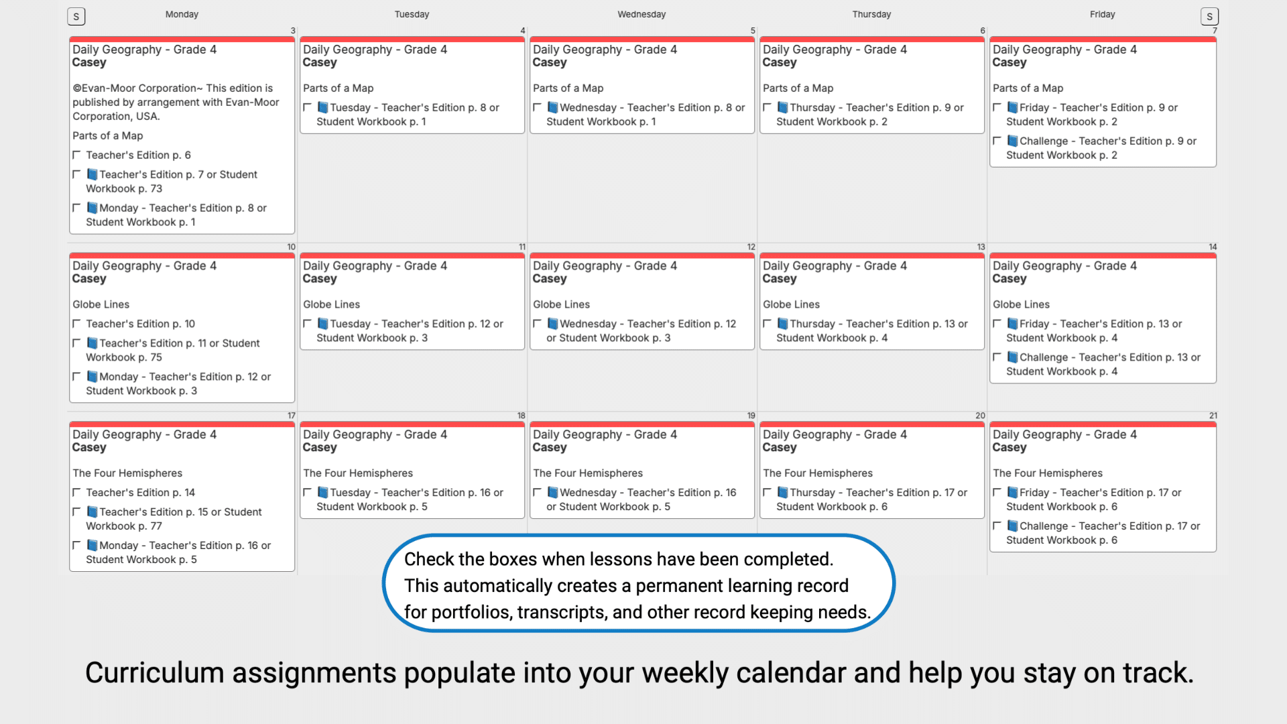Screen dimensions: 1287x724
Task: Open book icon for Challenge p. 13 lesson
Action: (1012, 357)
